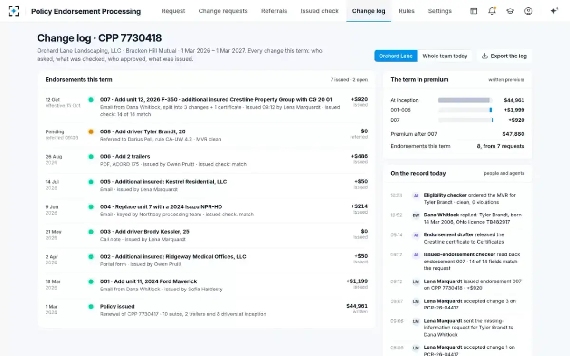
Task: Click the green status dot beside Policy issued
Action: coord(91,307)
